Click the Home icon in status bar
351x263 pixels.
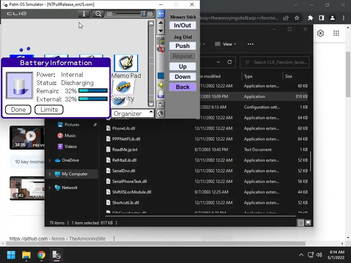[x=160, y=114]
